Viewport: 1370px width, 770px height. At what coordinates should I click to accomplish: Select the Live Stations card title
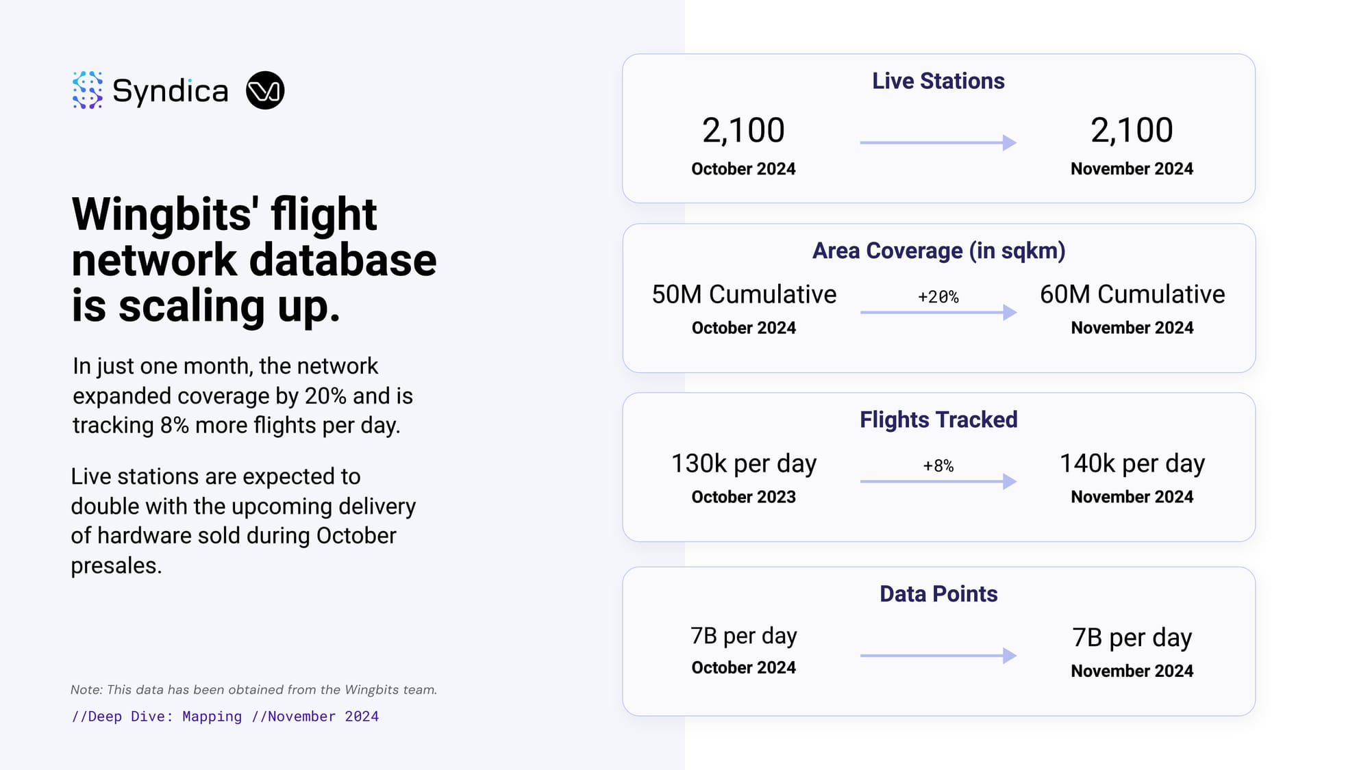pyautogui.click(x=938, y=81)
